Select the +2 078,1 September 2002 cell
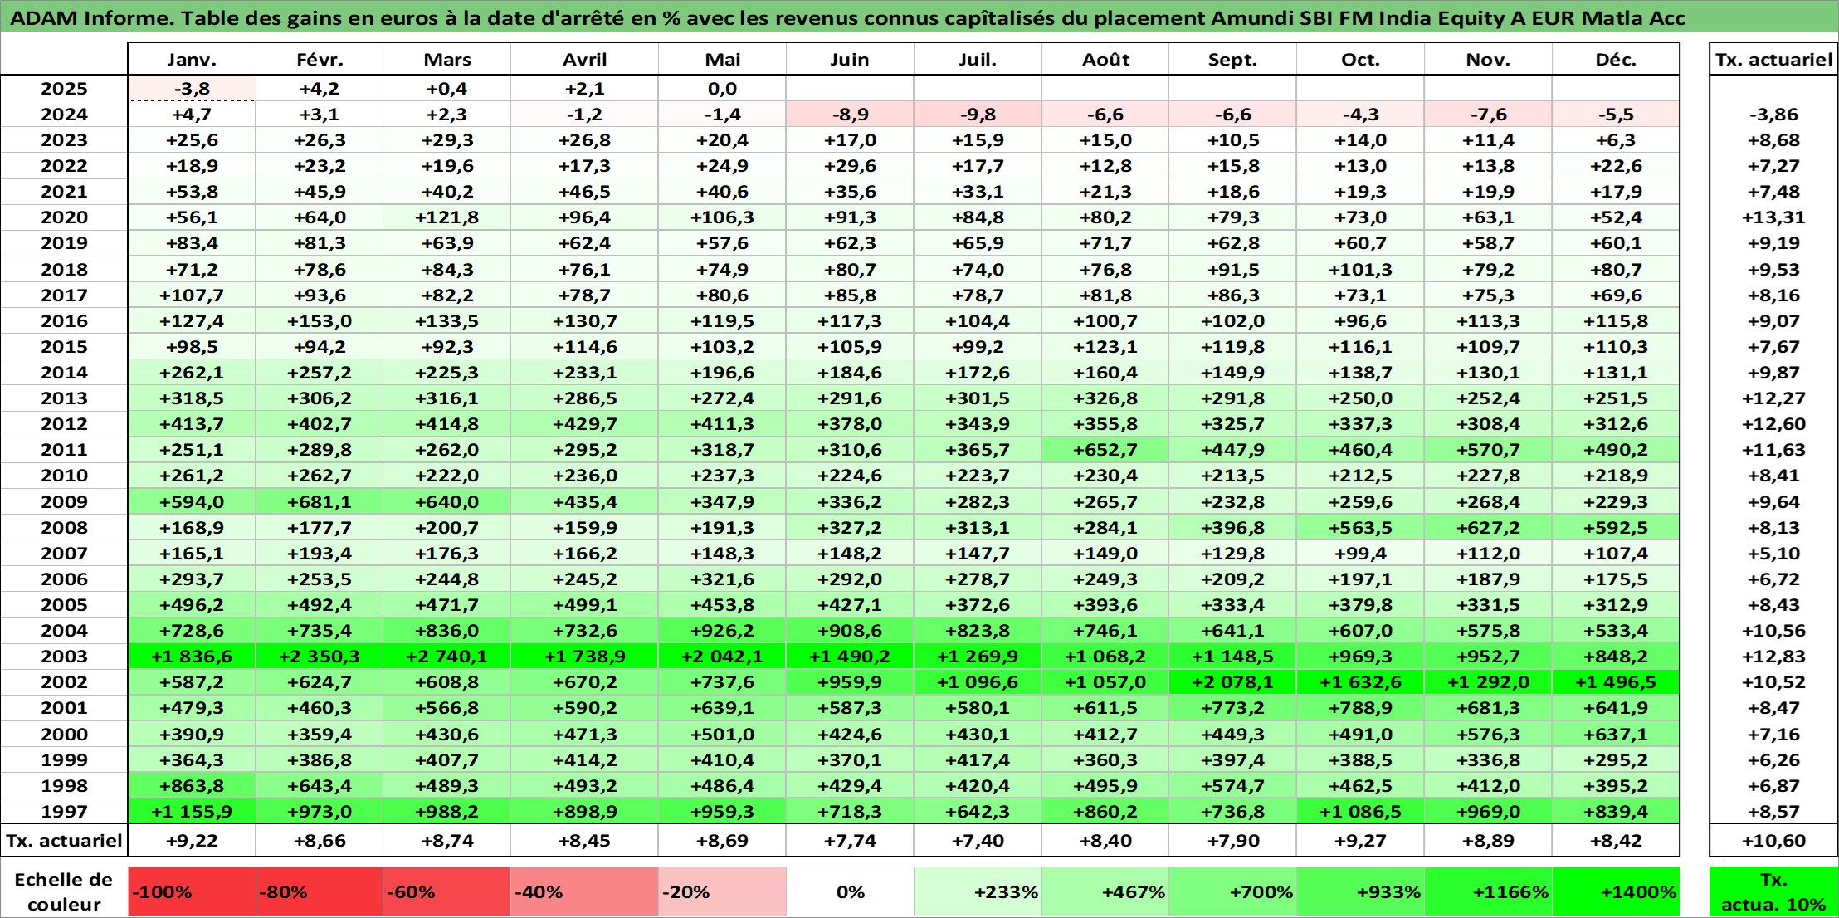1839x918 pixels. coord(1232,682)
